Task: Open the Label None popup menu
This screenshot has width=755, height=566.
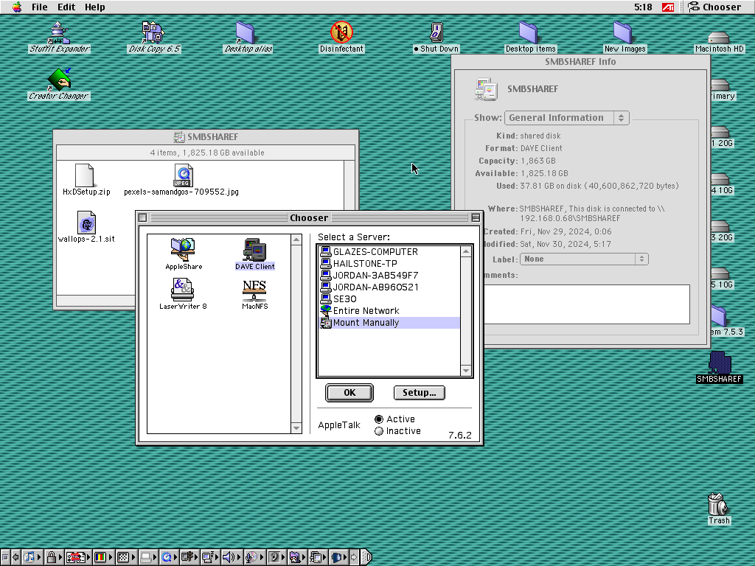Action: (584, 259)
